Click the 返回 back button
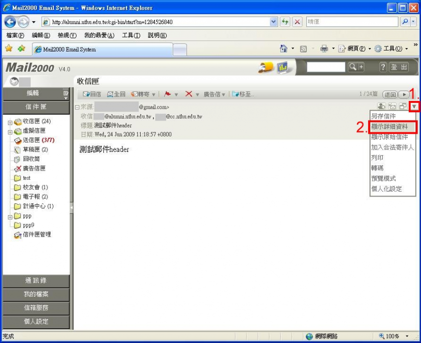 [390, 94]
